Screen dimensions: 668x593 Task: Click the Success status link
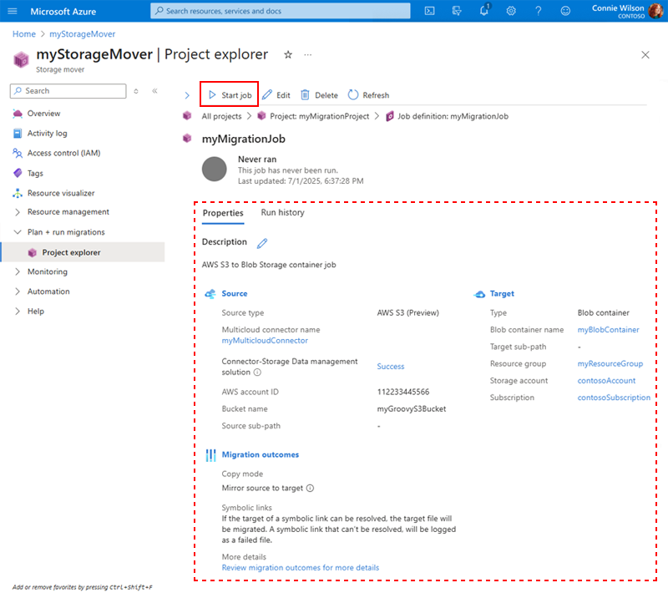[390, 367]
